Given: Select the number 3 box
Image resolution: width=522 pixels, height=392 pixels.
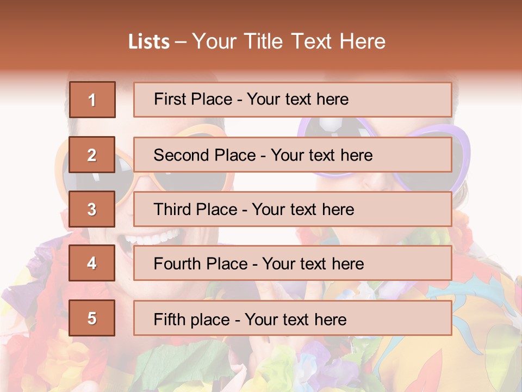Looking at the screenshot, I should coord(92,209).
